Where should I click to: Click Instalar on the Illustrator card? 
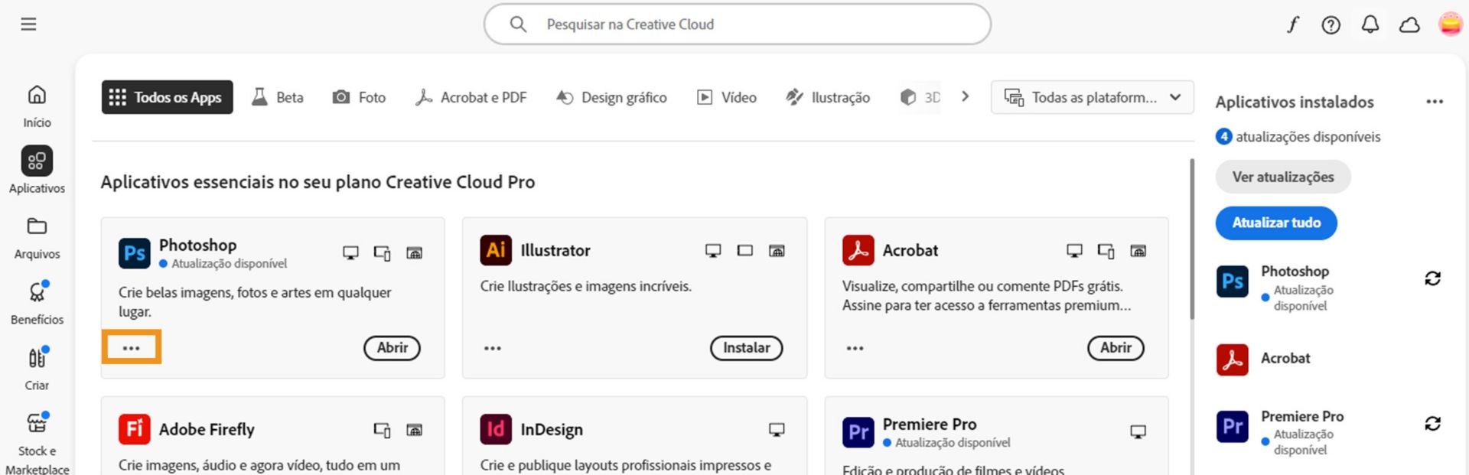(x=746, y=347)
